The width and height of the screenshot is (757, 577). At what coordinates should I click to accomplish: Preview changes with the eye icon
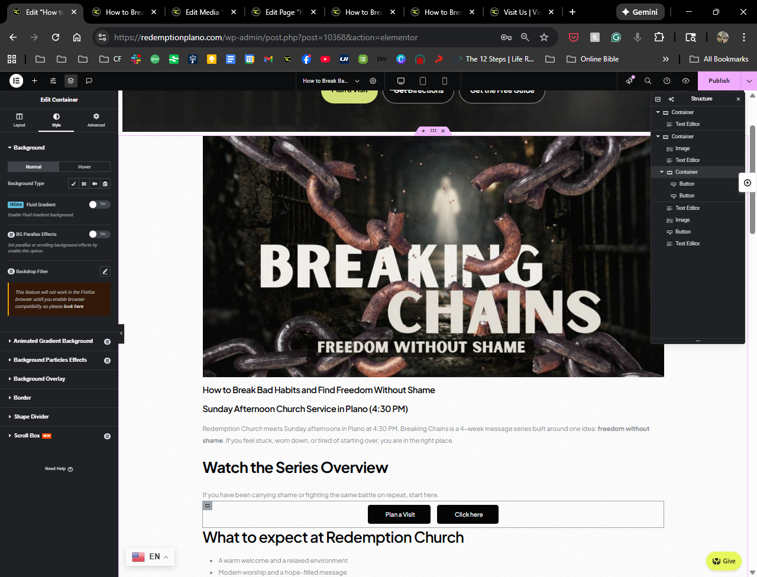pyautogui.click(x=685, y=81)
